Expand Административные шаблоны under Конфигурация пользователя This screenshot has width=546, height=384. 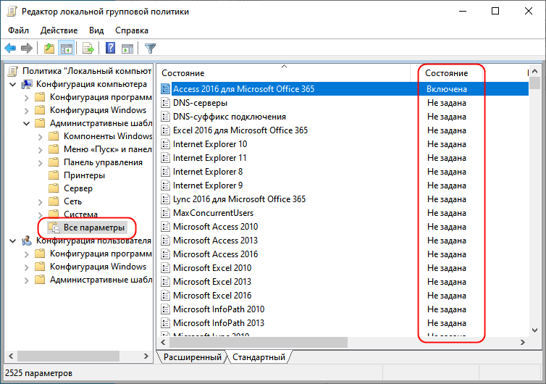click(27, 280)
